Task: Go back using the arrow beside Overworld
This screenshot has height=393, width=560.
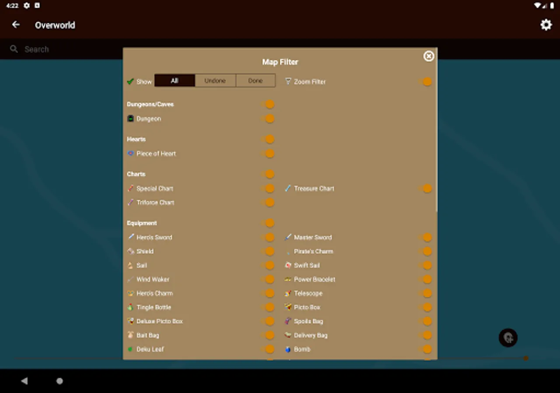Action: click(16, 25)
